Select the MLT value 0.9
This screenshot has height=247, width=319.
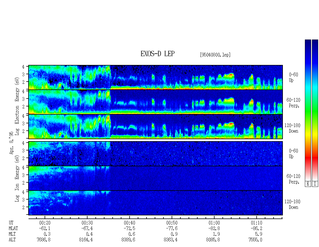click(x=174, y=234)
